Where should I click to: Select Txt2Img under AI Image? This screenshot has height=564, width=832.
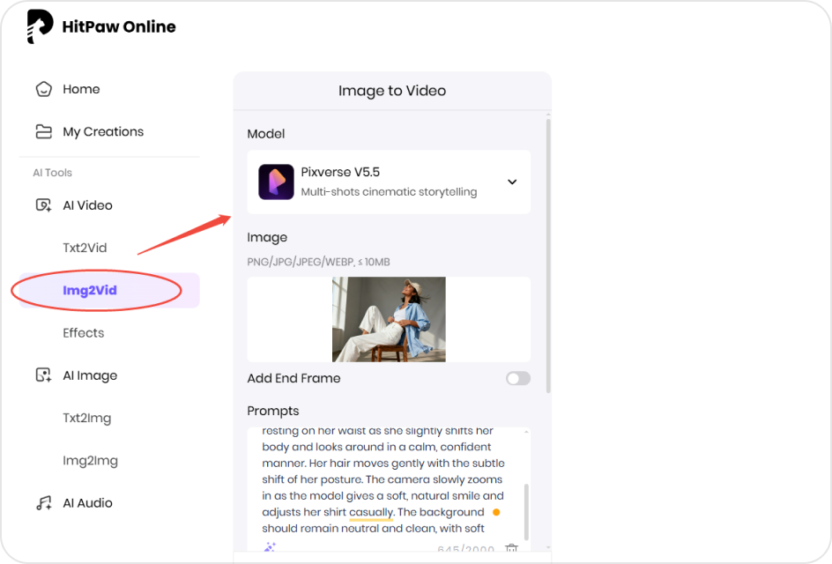tap(85, 417)
